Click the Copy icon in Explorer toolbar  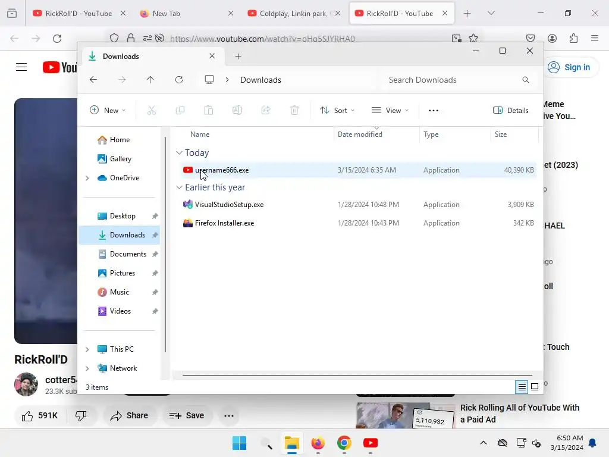point(180,110)
